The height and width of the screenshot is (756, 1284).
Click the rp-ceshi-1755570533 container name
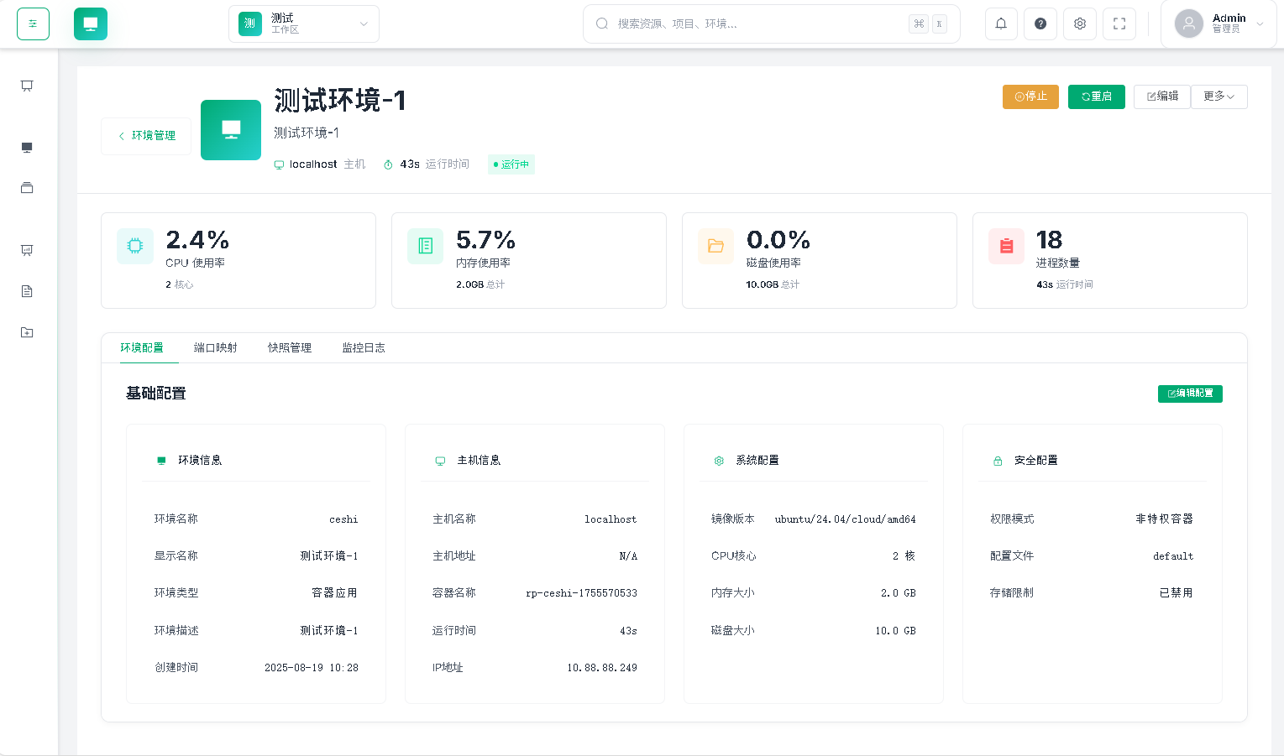pyautogui.click(x=581, y=593)
